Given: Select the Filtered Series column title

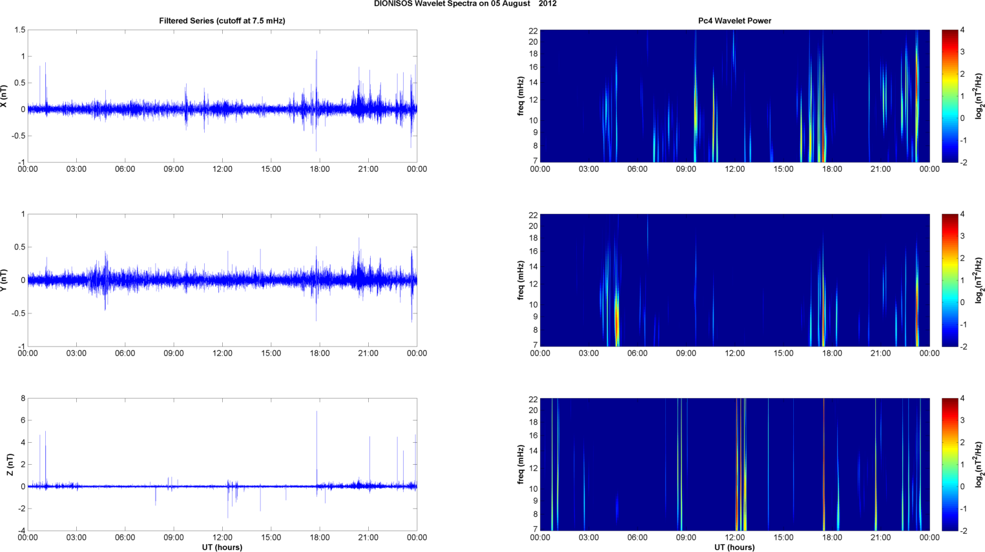Looking at the screenshot, I should click(222, 21).
